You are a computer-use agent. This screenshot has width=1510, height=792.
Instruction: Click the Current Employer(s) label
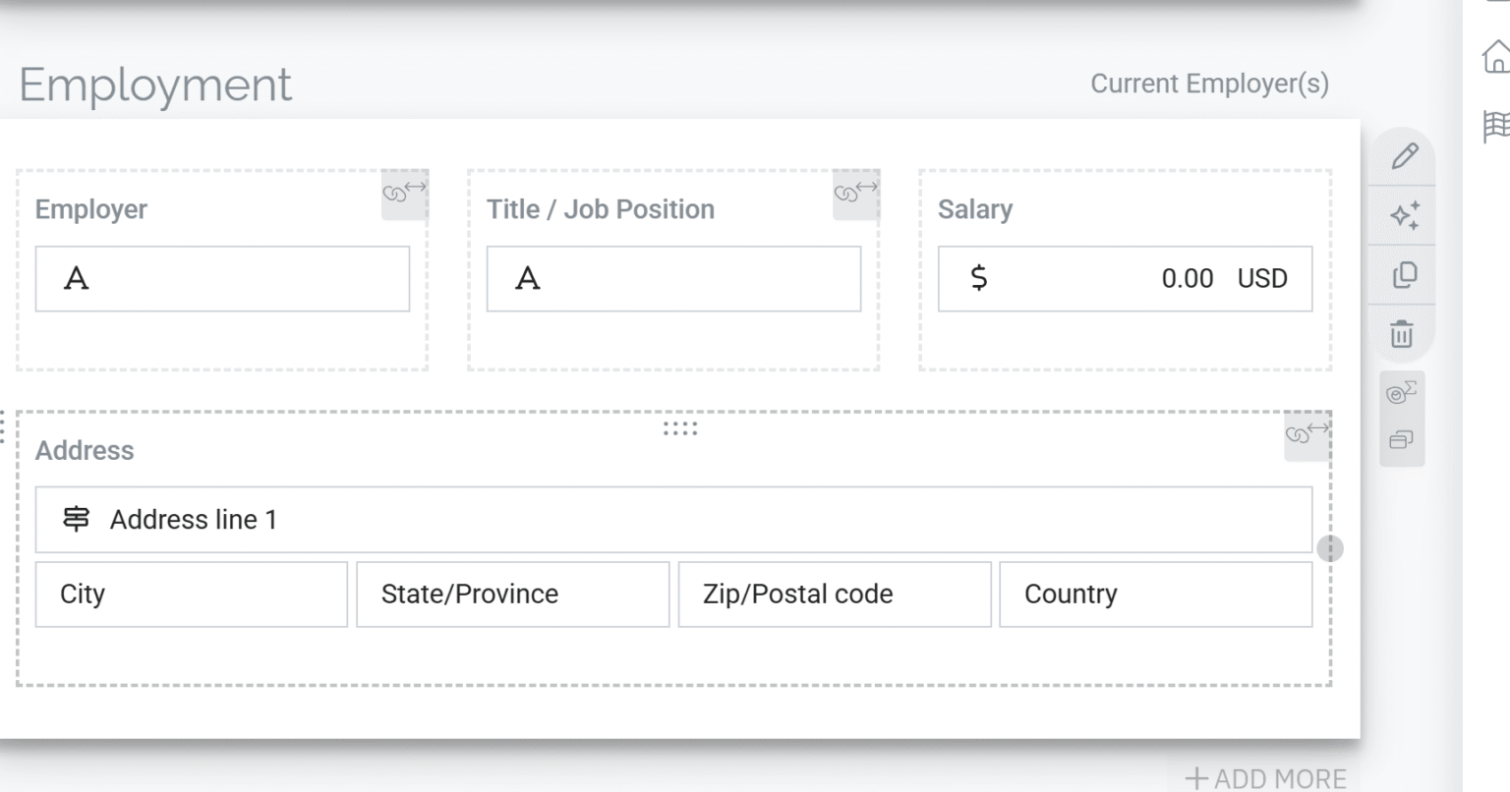pyautogui.click(x=1209, y=84)
